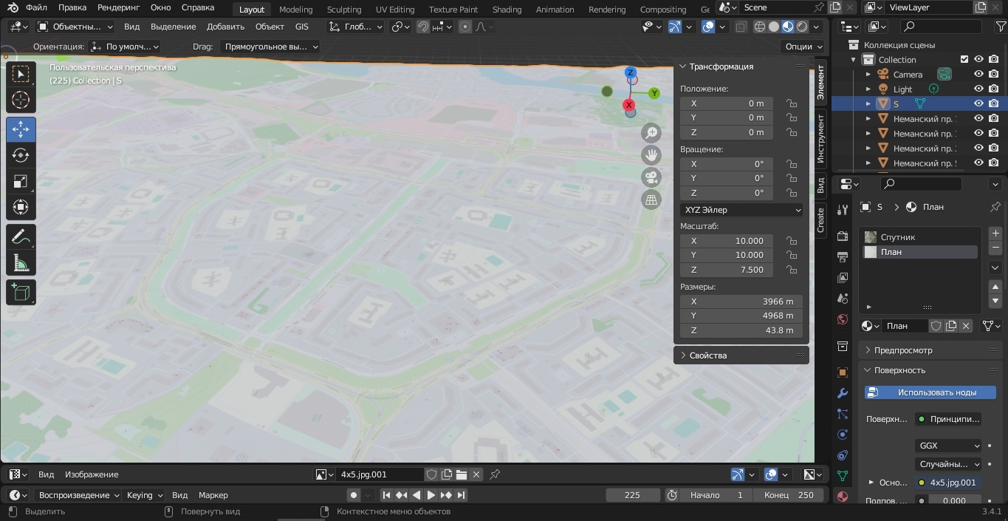
Task: Toggle visibility of the Light object
Action: coord(978,89)
